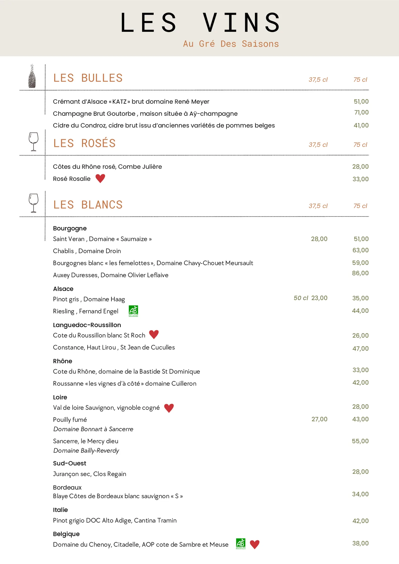Click the Au Gré Des Saisons subtitle
Image resolution: width=399 pixels, height=564 pixels.
point(231,44)
